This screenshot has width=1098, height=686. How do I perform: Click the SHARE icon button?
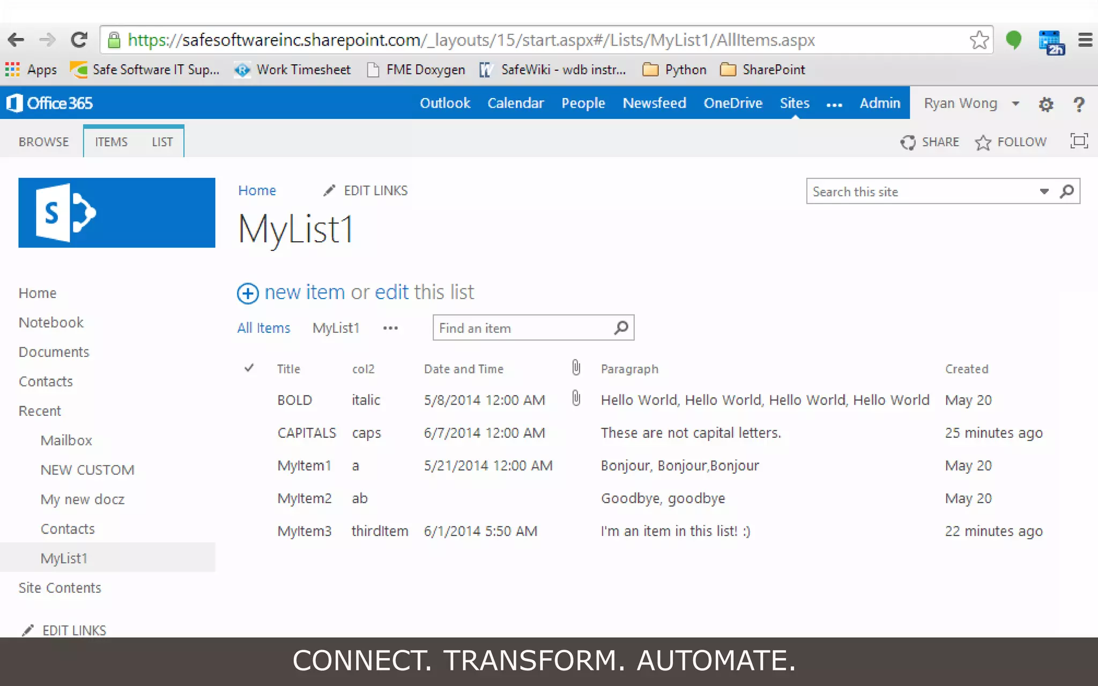(930, 142)
